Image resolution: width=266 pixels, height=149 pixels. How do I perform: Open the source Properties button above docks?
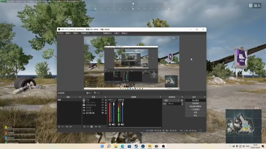(89, 93)
